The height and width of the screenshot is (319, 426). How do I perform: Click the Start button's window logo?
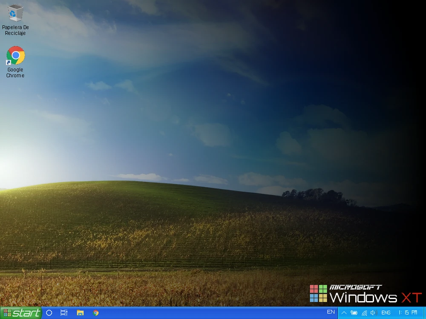(x=7, y=313)
